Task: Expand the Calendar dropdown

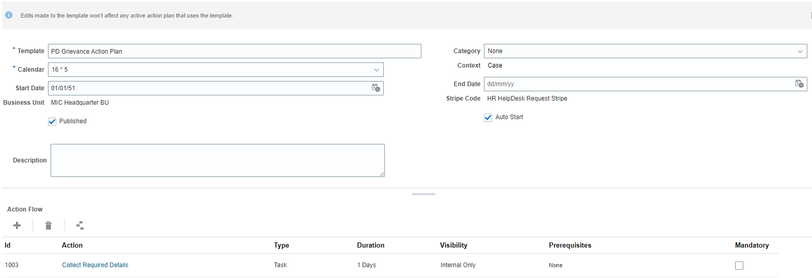Action: [377, 70]
